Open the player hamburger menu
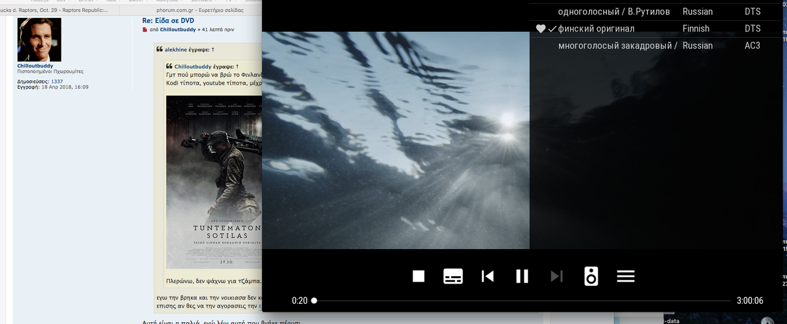The image size is (787, 324). pyautogui.click(x=625, y=276)
